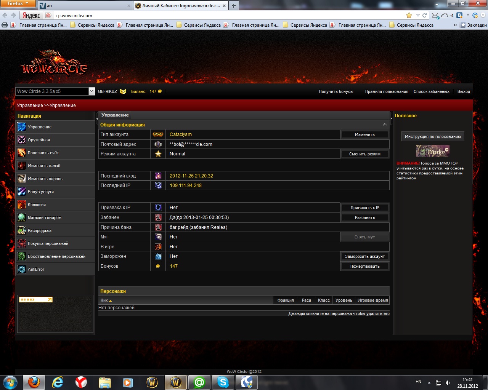Open Internet Explorer from the taskbar

point(58,382)
